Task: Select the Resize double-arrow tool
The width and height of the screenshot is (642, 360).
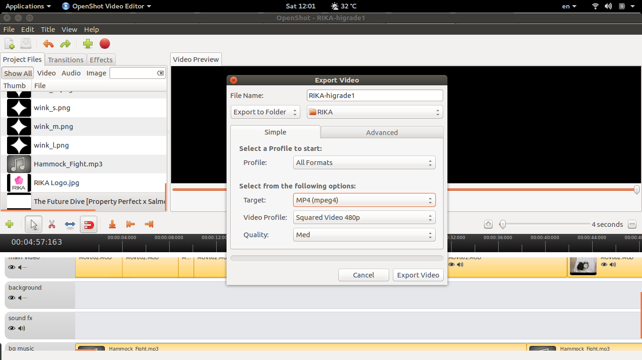Action: tap(70, 225)
